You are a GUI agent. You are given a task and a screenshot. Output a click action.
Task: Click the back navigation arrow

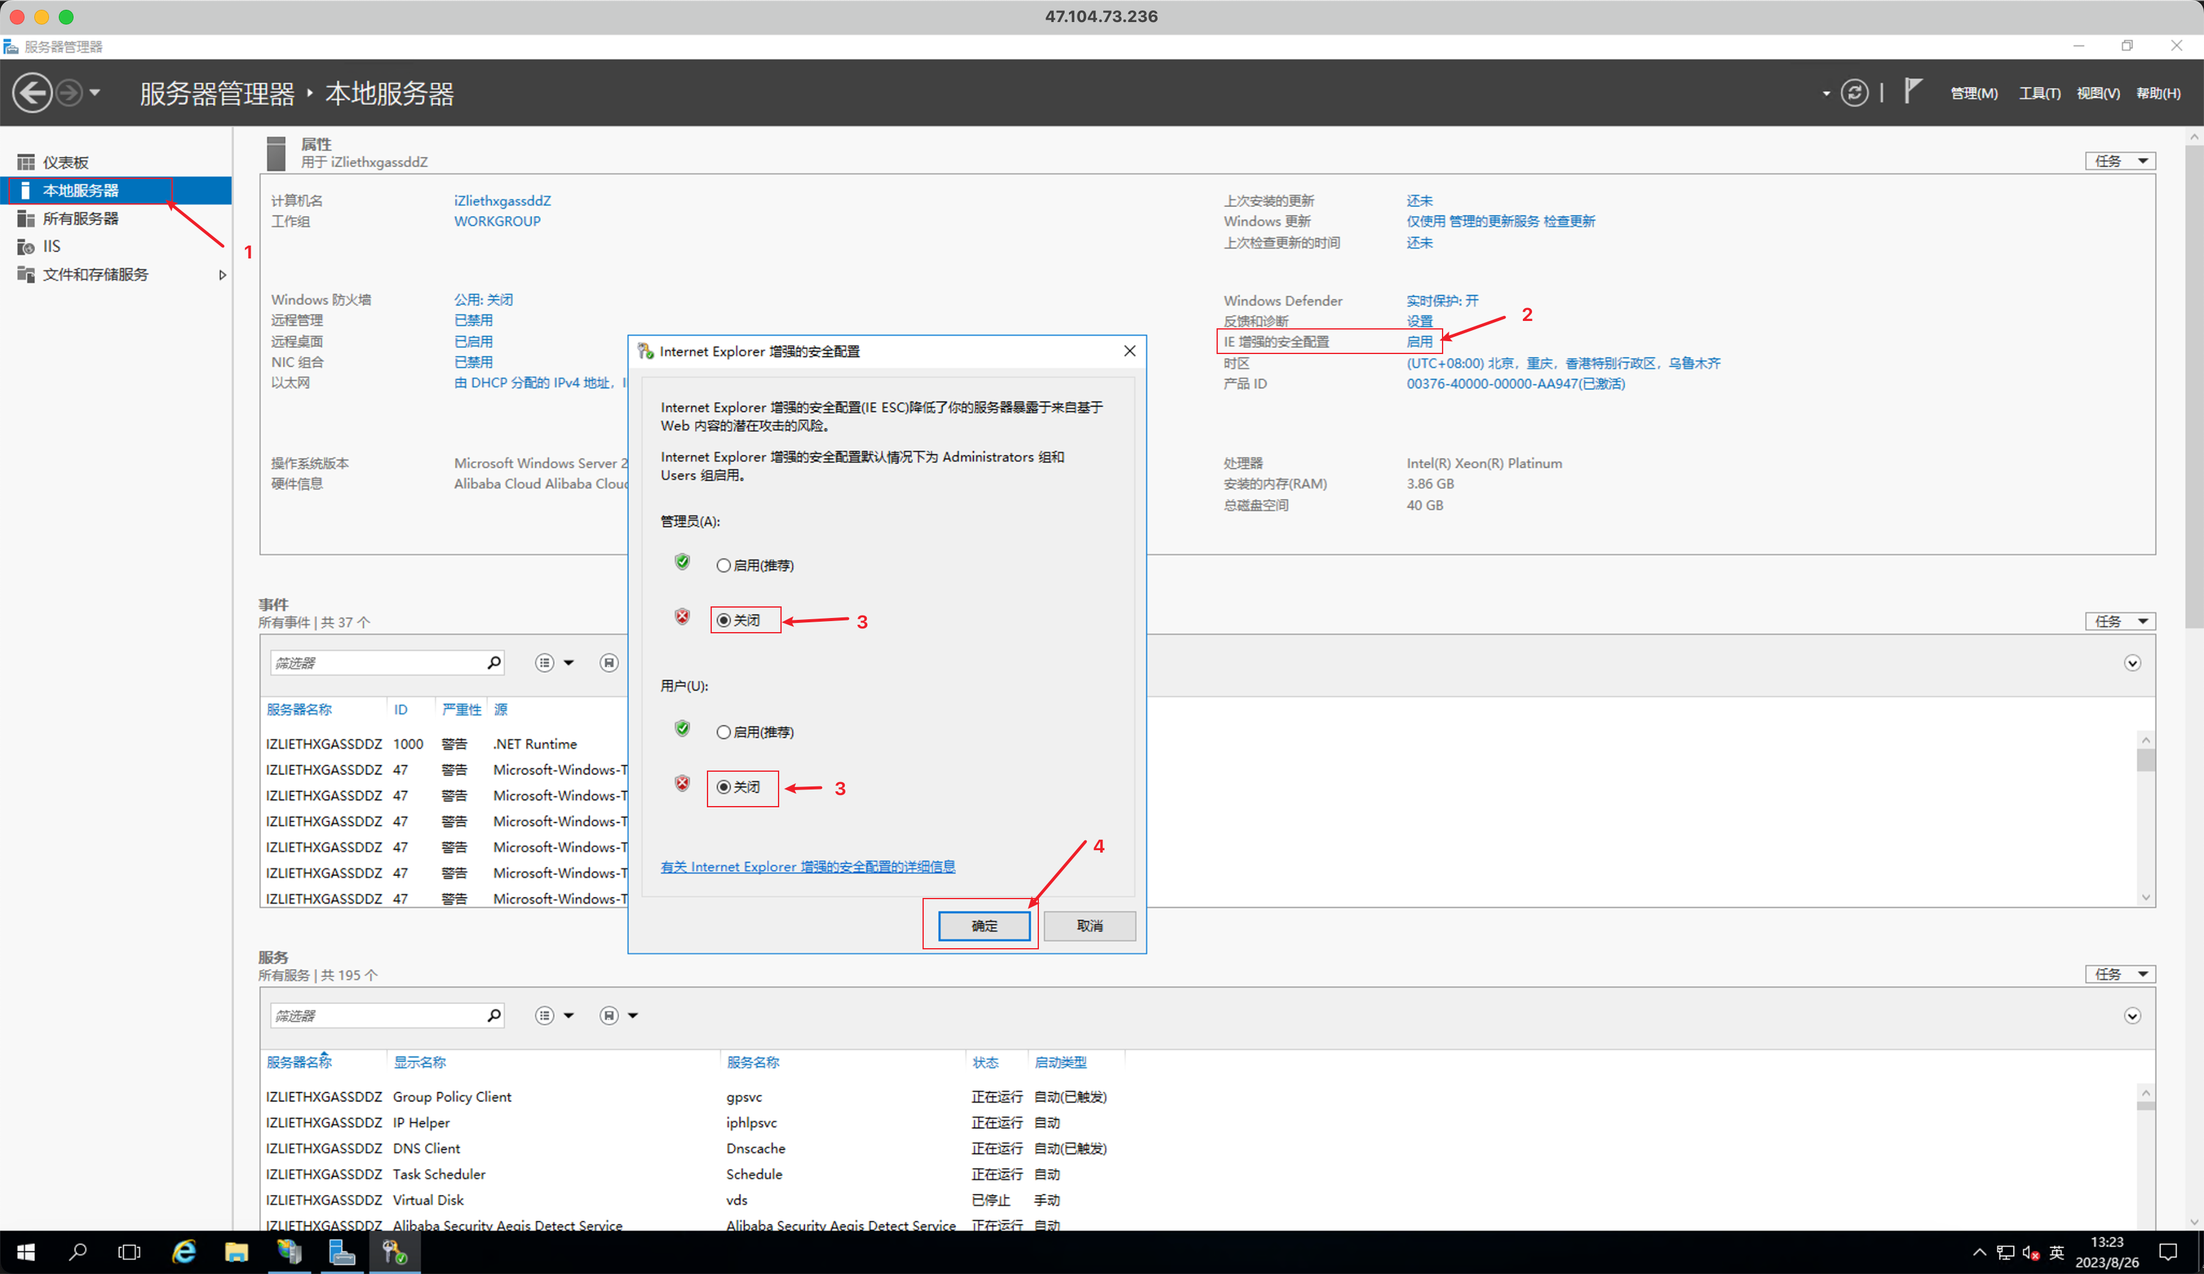point(32,92)
